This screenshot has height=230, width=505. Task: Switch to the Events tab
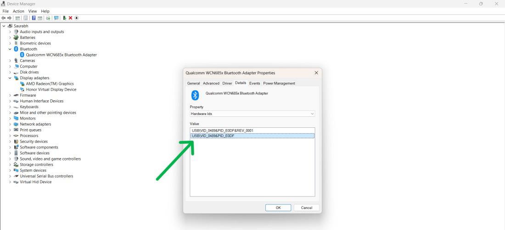[x=254, y=83]
